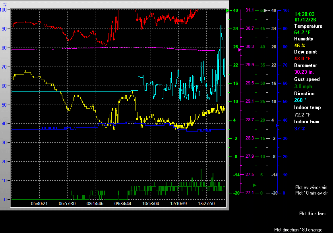
Task: Click the Temperature readout showing 64.2 °F
Action: (302, 32)
